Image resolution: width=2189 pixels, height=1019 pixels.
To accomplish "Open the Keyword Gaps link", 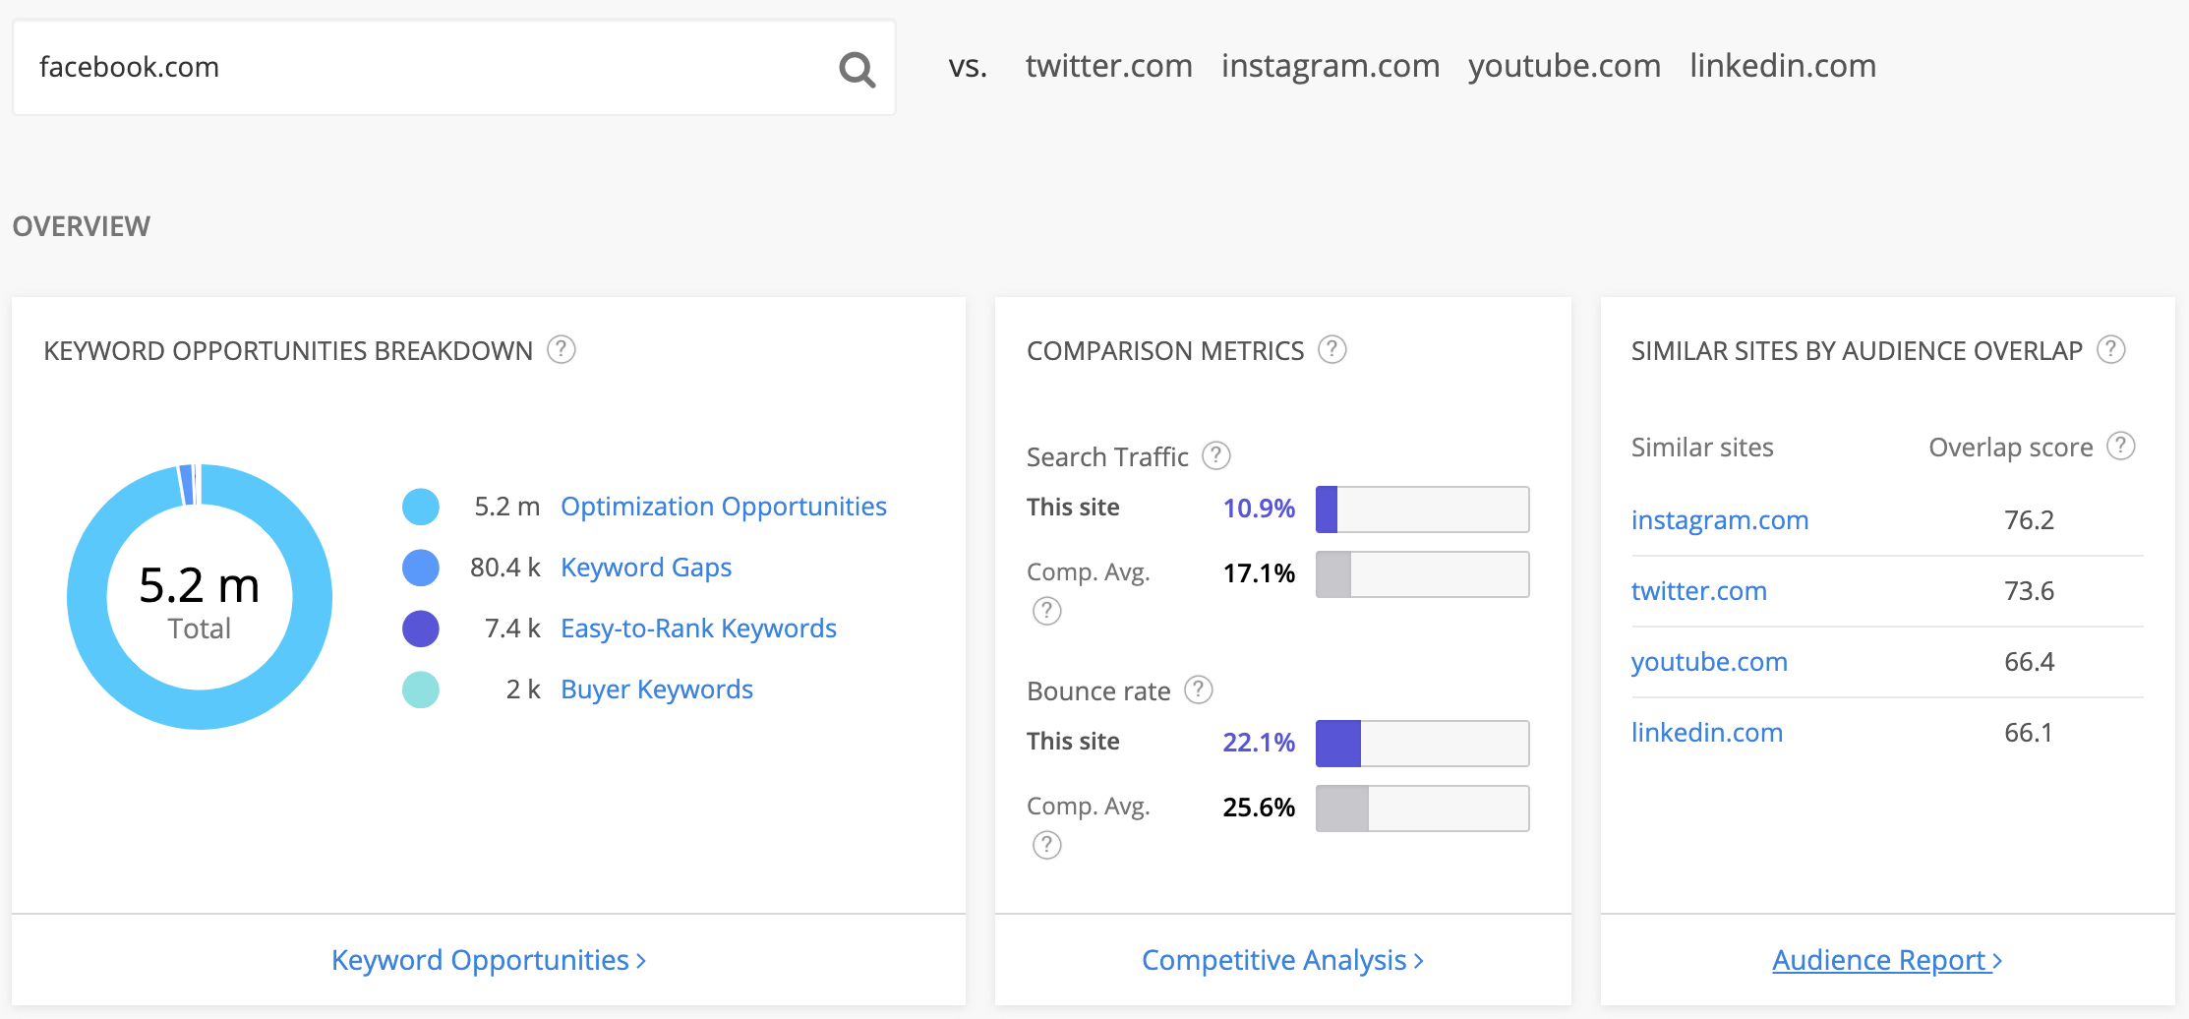I will coord(645,568).
